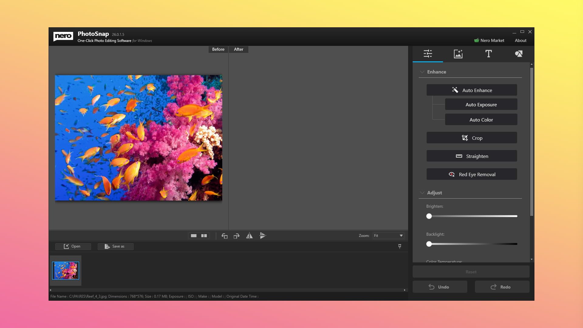Screen dimensions: 583x328
Task: Collapse the Enhance section
Action: pyautogui.click(x=422, y=72)
